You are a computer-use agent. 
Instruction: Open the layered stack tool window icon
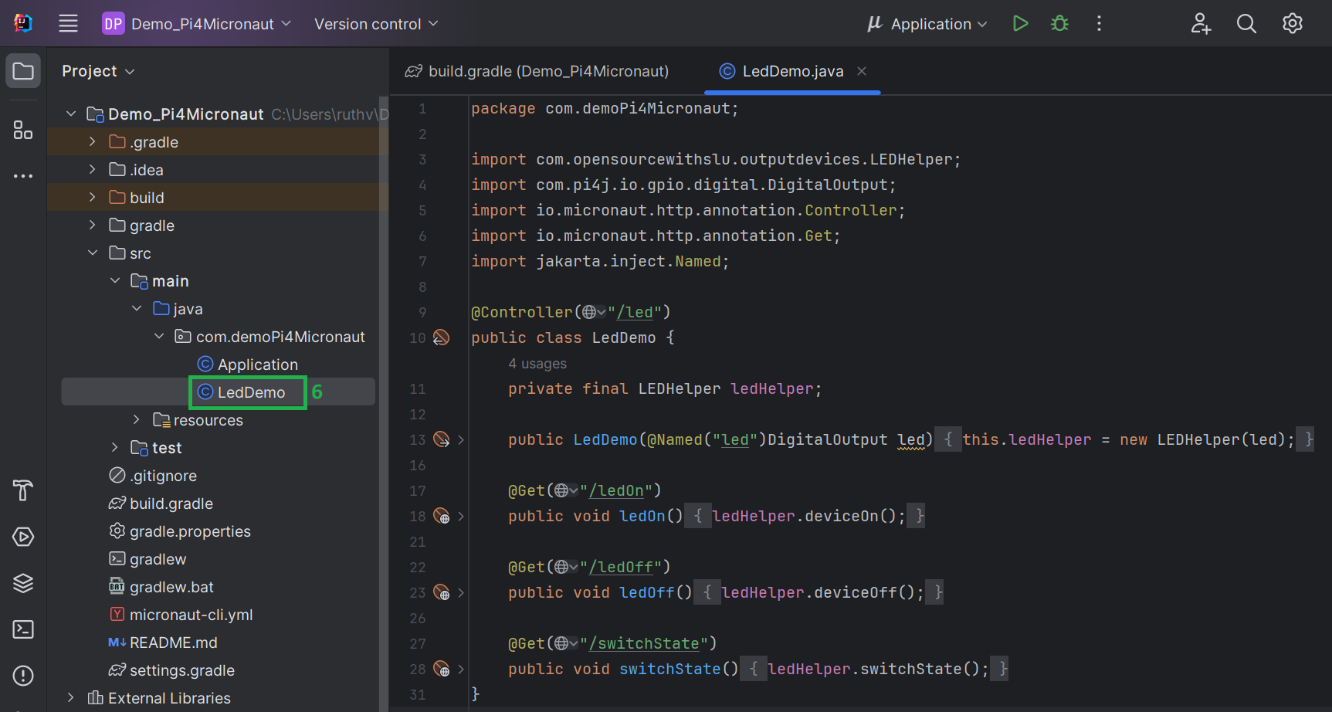click(x=23, y=583)
